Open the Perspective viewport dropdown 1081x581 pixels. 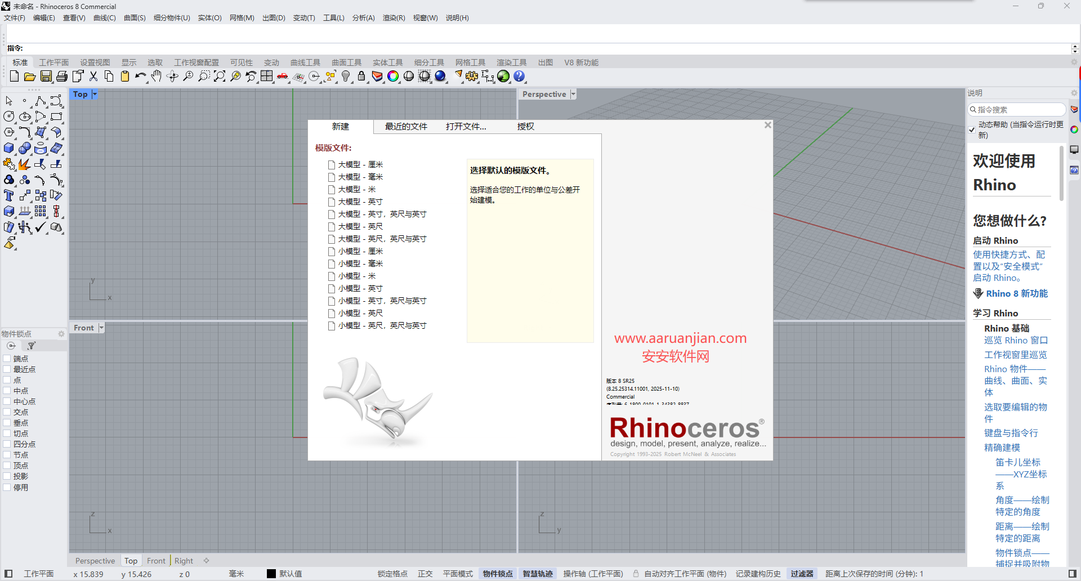point(573,94)
